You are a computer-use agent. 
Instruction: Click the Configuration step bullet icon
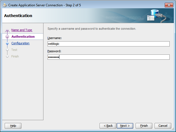point(7,43)
